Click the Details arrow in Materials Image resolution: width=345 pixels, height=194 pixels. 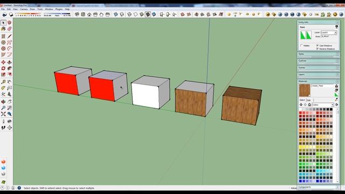tap(336, 105)
